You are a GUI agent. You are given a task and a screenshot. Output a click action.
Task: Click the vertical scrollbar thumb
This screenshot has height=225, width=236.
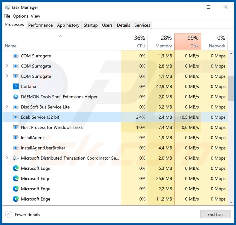[x=231, y=88]
